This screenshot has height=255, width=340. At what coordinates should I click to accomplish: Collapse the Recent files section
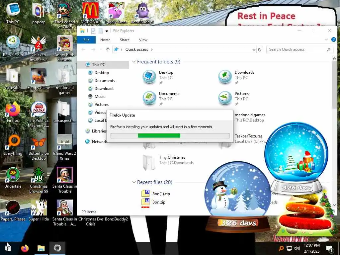134,182
